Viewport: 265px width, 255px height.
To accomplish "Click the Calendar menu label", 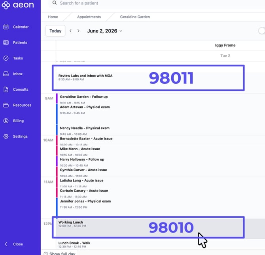I will tap(21, 27).
